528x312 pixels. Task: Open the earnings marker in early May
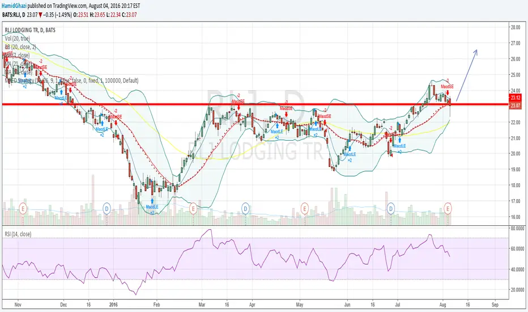304,209
